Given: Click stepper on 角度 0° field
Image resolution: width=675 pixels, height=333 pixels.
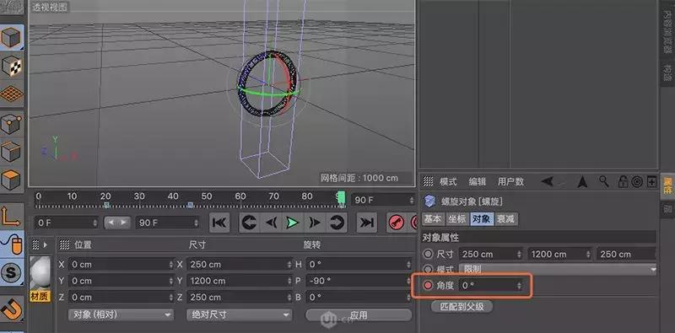Looking at the screenshot, I should pos(519,285).
